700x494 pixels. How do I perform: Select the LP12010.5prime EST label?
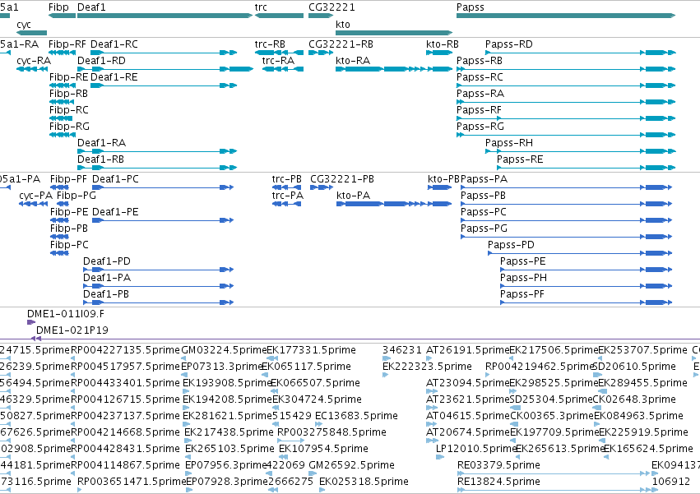point(476,449)
